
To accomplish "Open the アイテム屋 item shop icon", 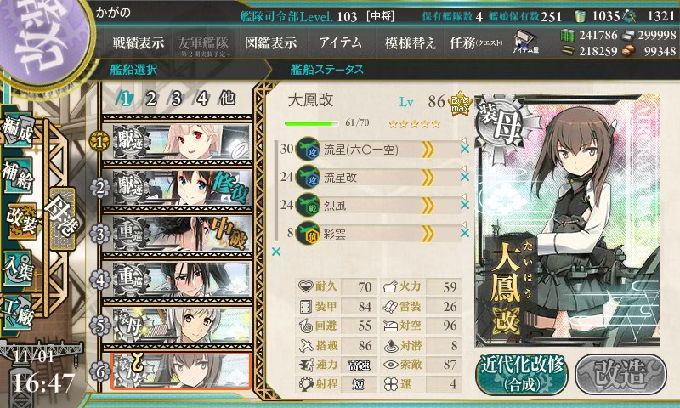I will click(525, 42).
